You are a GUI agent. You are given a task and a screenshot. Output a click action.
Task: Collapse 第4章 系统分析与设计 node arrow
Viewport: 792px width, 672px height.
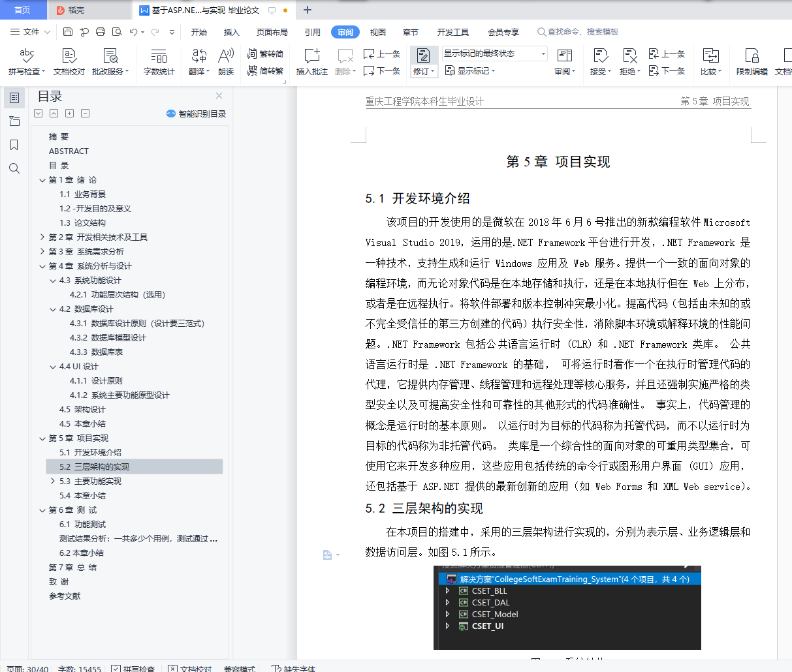point(42,266)
